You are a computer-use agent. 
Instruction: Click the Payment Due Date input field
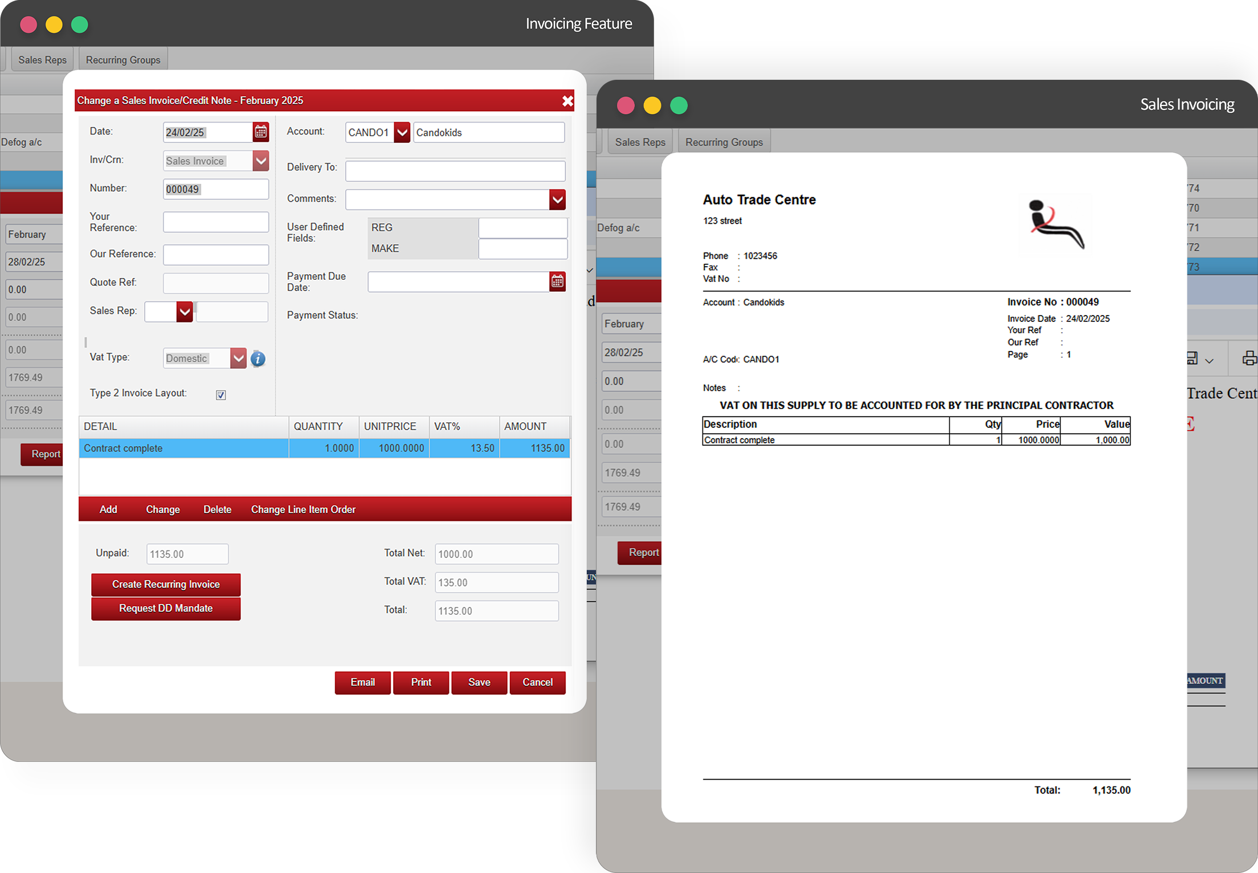click(459, 282)
